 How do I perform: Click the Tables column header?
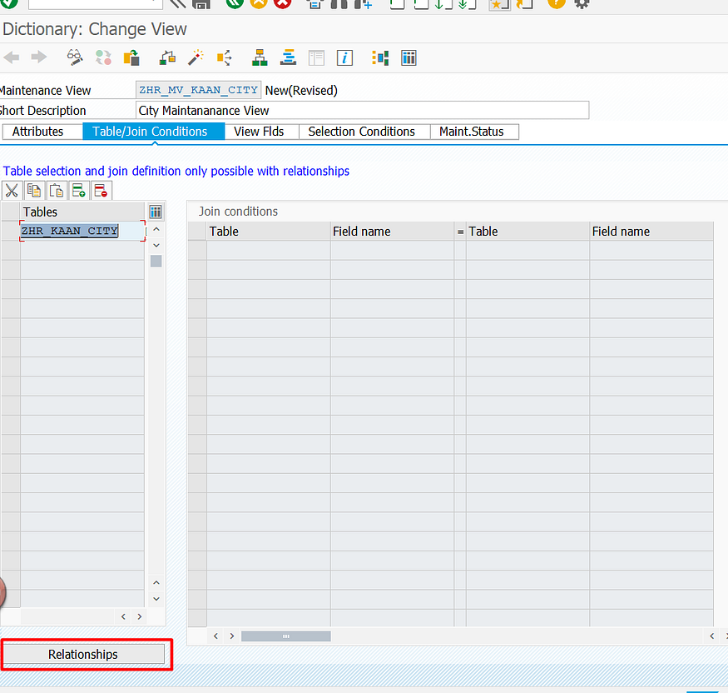pyautogui.click(x=82, y=212)
